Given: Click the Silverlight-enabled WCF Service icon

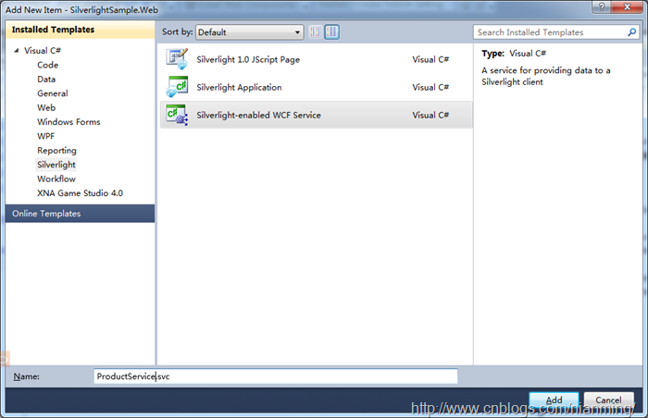Looking at the screenshot, I should tap(177, 115).
